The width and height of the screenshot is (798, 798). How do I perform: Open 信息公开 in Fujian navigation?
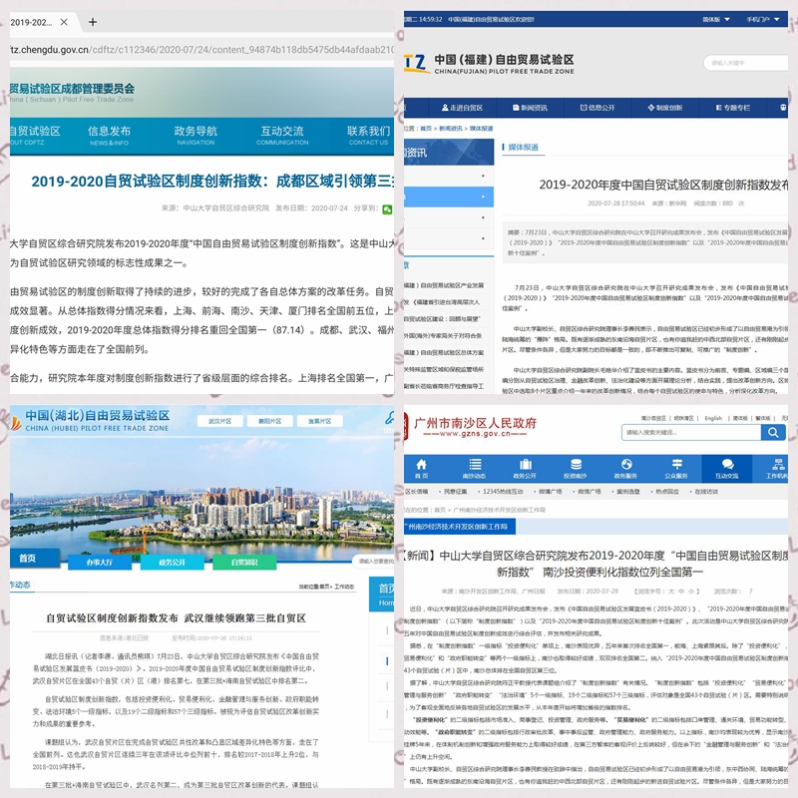click(x=598, y=108)
